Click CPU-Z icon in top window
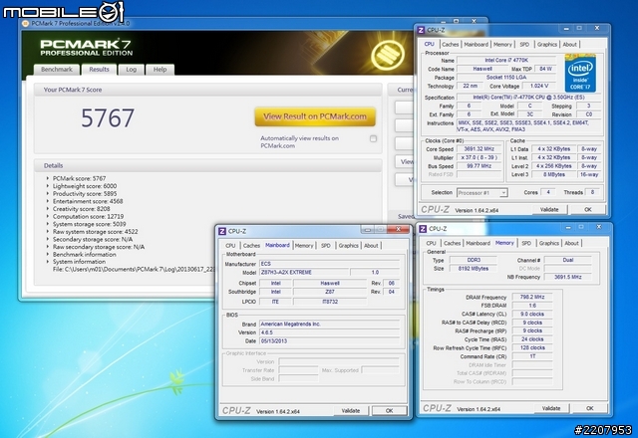 [421, 30]
